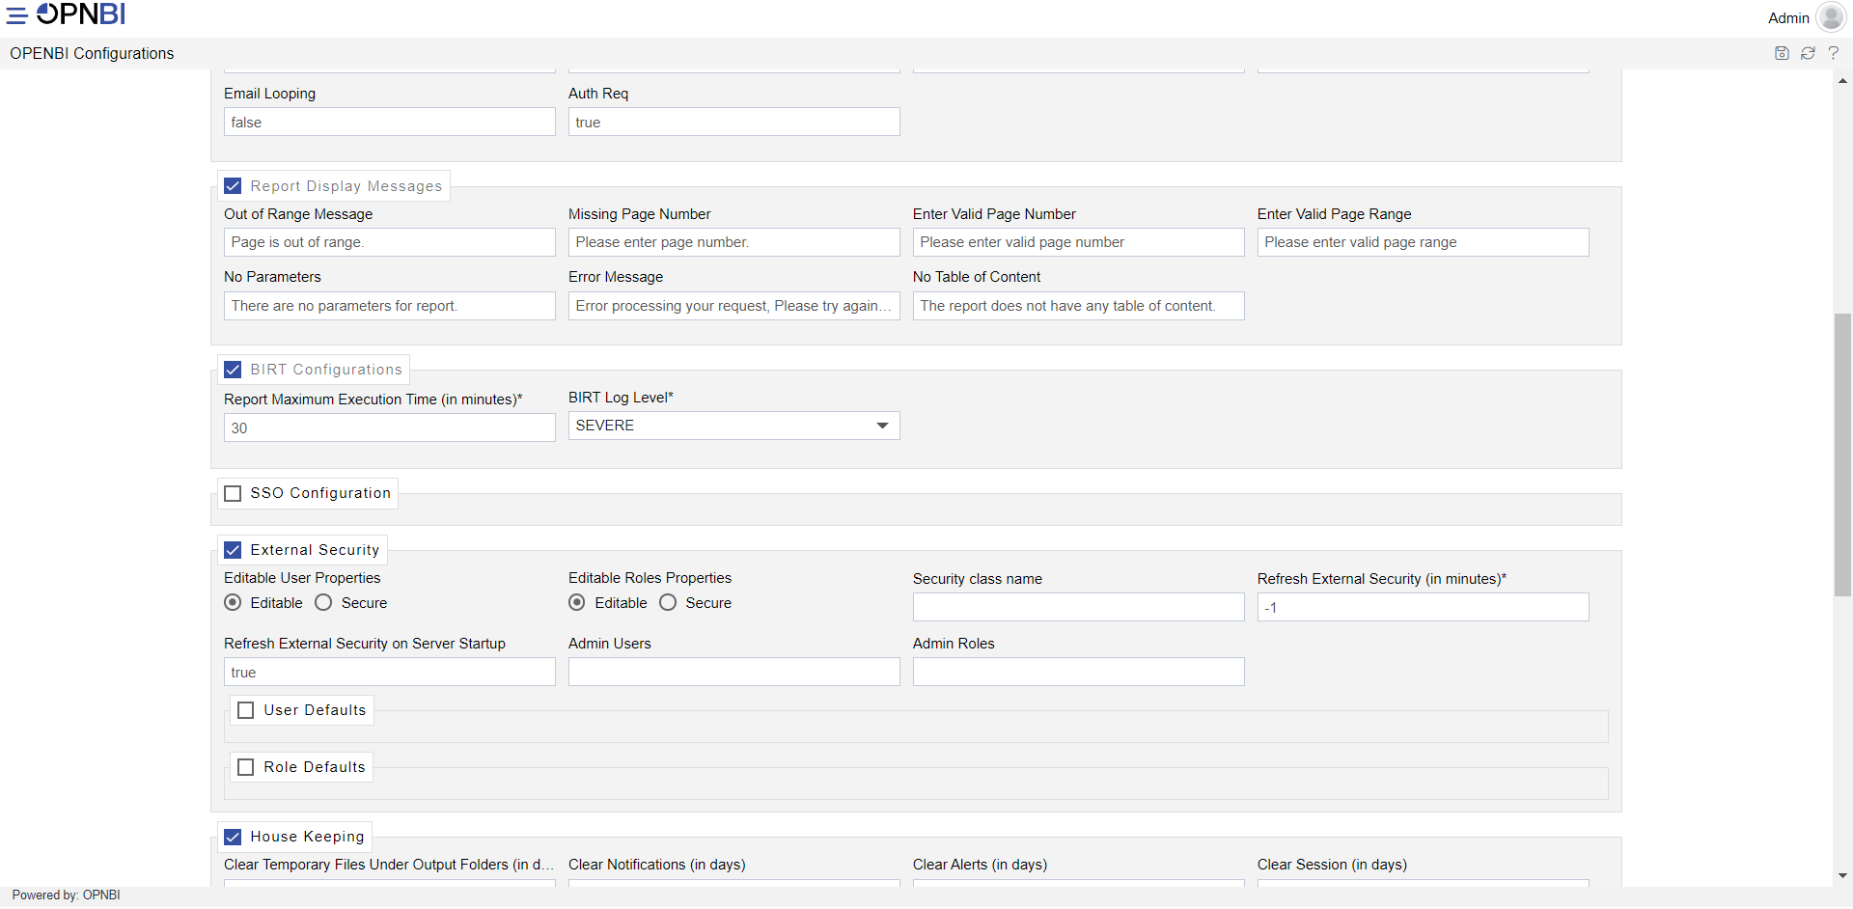The width and height of the screenshot is (1853, 909).
Task: Click the refresh configurations icon
Action: (1808, 53)
